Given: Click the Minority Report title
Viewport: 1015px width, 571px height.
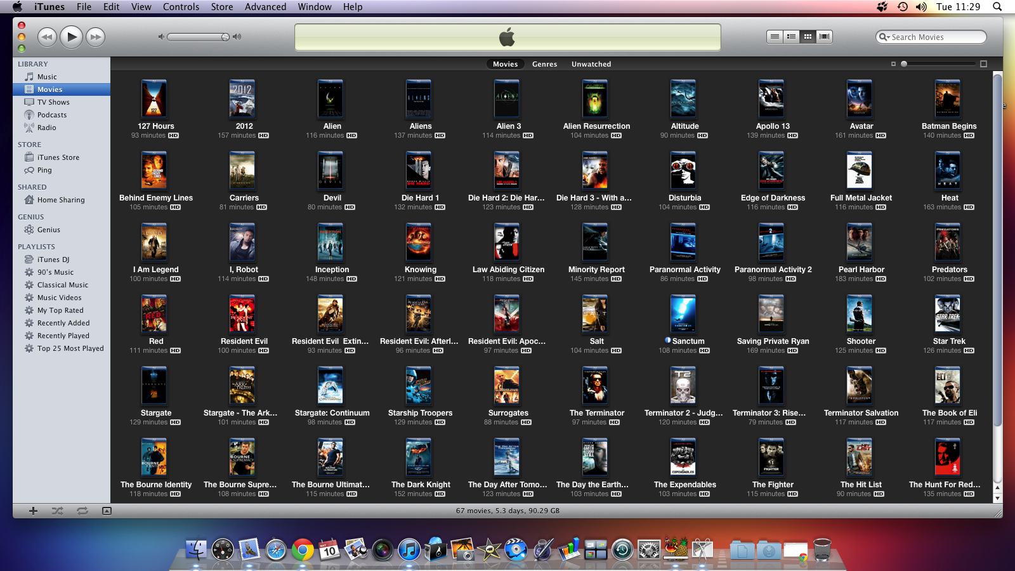Looking at the screenshot, I should click(596, 270).
